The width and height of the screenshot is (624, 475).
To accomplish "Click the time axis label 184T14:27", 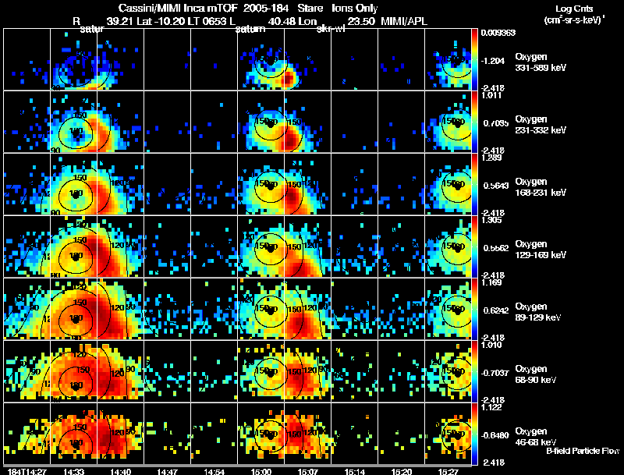I will click(x=27, y=471).
